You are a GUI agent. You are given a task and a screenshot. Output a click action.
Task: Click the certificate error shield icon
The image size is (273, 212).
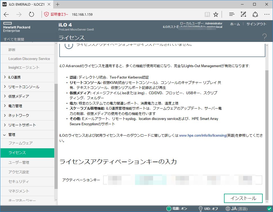coord(46,14)
